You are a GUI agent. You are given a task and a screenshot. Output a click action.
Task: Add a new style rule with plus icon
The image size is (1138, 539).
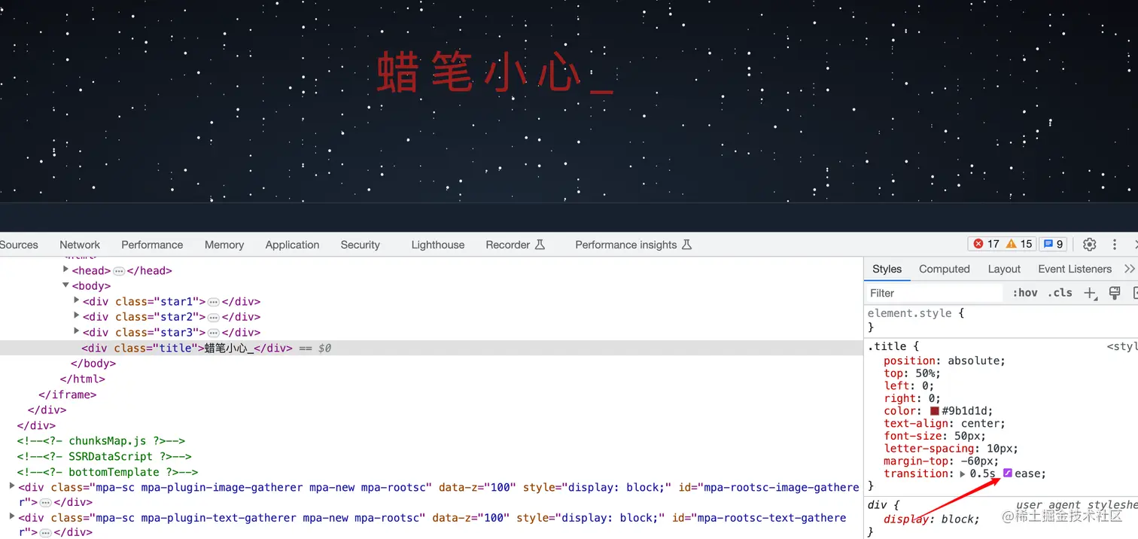click(x=1090, y=293)
